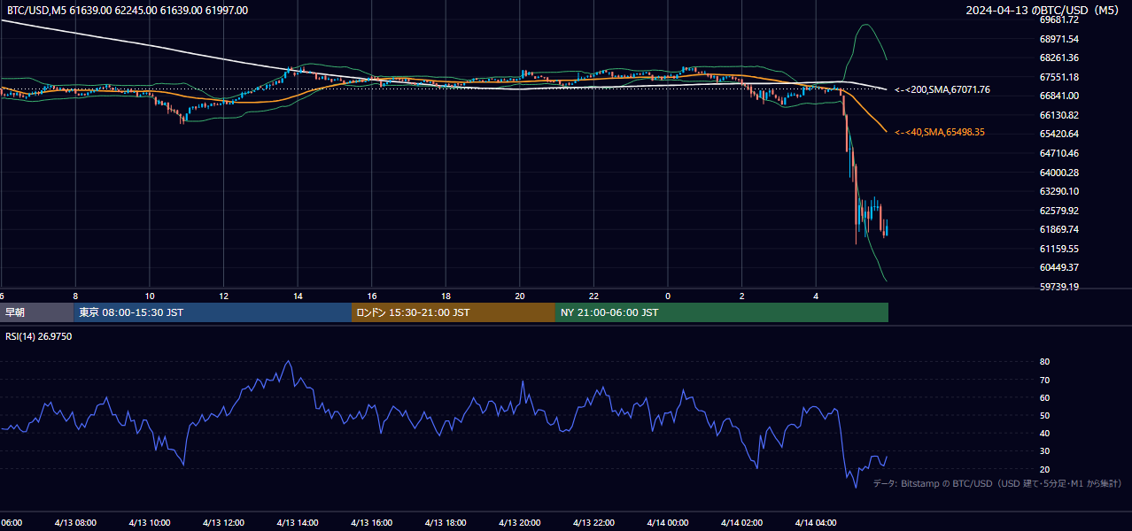This screenshot has height=531, width=1132.
Task: Click the BTC/USD,M5 OHLC header text
Action: (x=128, y=11)
